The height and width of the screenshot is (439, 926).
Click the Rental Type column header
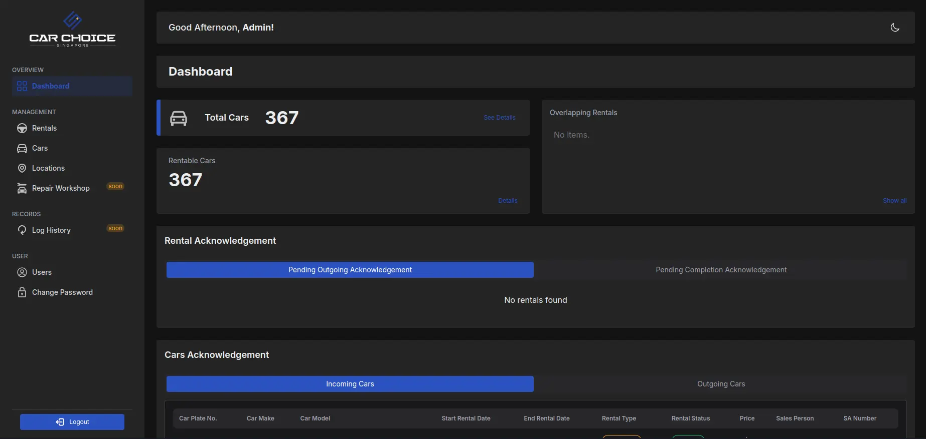[x=619, y=418]
